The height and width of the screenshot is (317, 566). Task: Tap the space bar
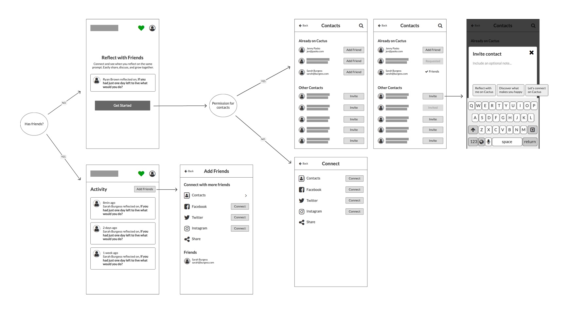(507, 142)
